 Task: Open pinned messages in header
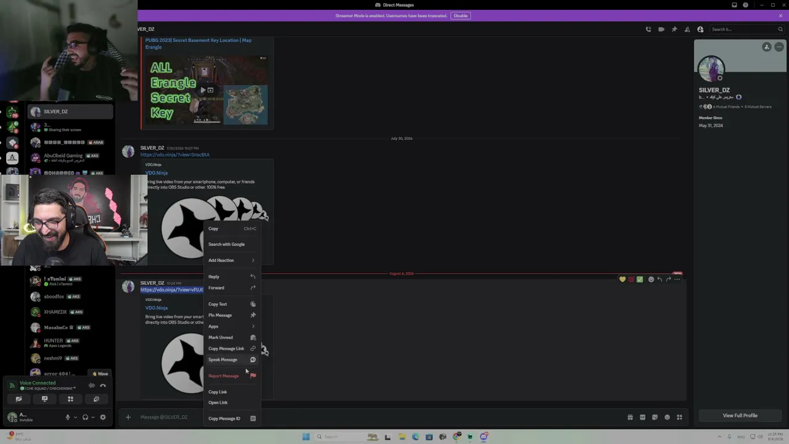(x=674, y=29)
